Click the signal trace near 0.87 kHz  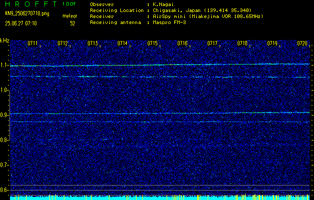[160, 122]
